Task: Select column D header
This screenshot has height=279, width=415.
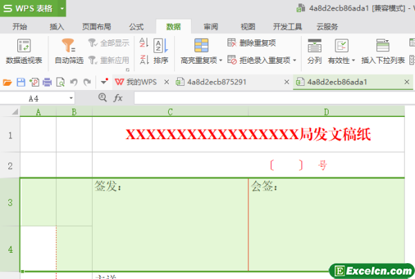Action: (x=326, y=112)
